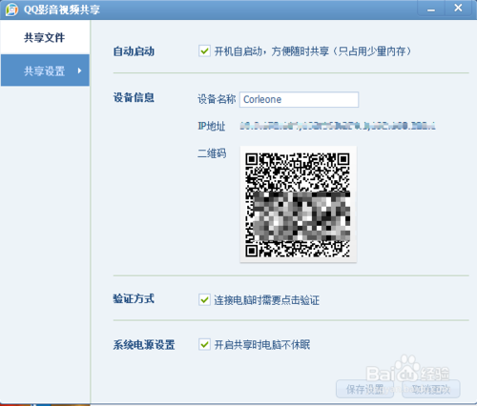Minimize the QQ影音视频共享 window
Viewport: 477px width, 406px height.
pos(431,9)
